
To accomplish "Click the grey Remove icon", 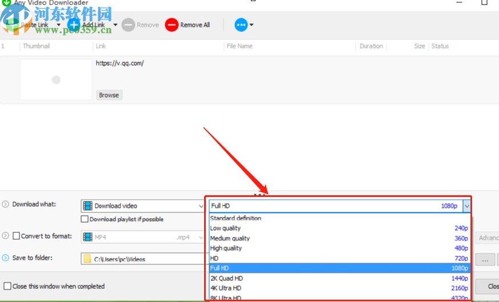I will (x=128, y=25).
